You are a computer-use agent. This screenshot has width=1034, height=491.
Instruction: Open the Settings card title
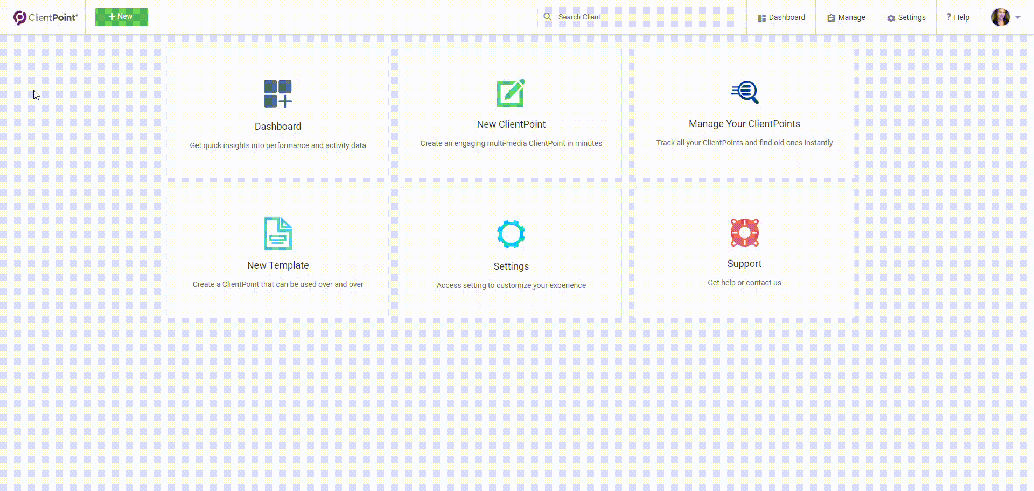coord(511,266)
